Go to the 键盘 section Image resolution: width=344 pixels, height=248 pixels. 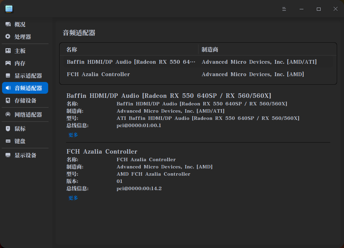point(25,141)
